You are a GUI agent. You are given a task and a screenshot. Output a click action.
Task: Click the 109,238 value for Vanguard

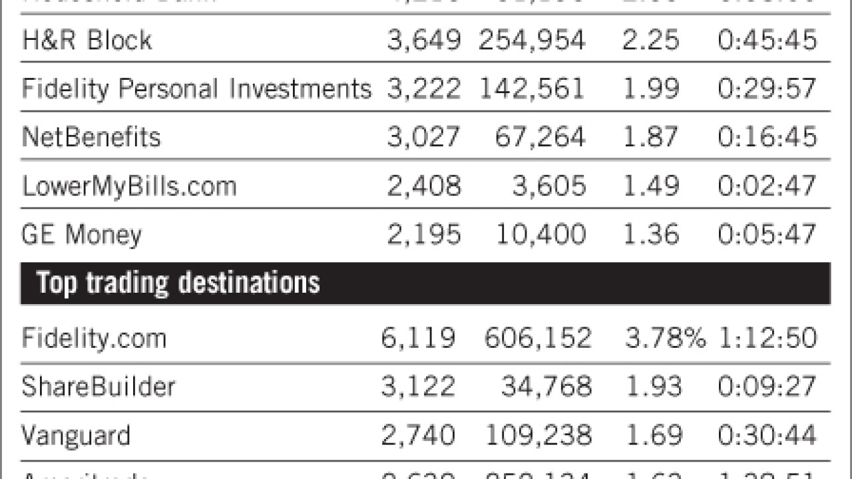(x=537, y=436)
